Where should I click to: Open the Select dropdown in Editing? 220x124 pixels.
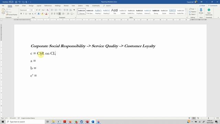[x=192, y=14]
